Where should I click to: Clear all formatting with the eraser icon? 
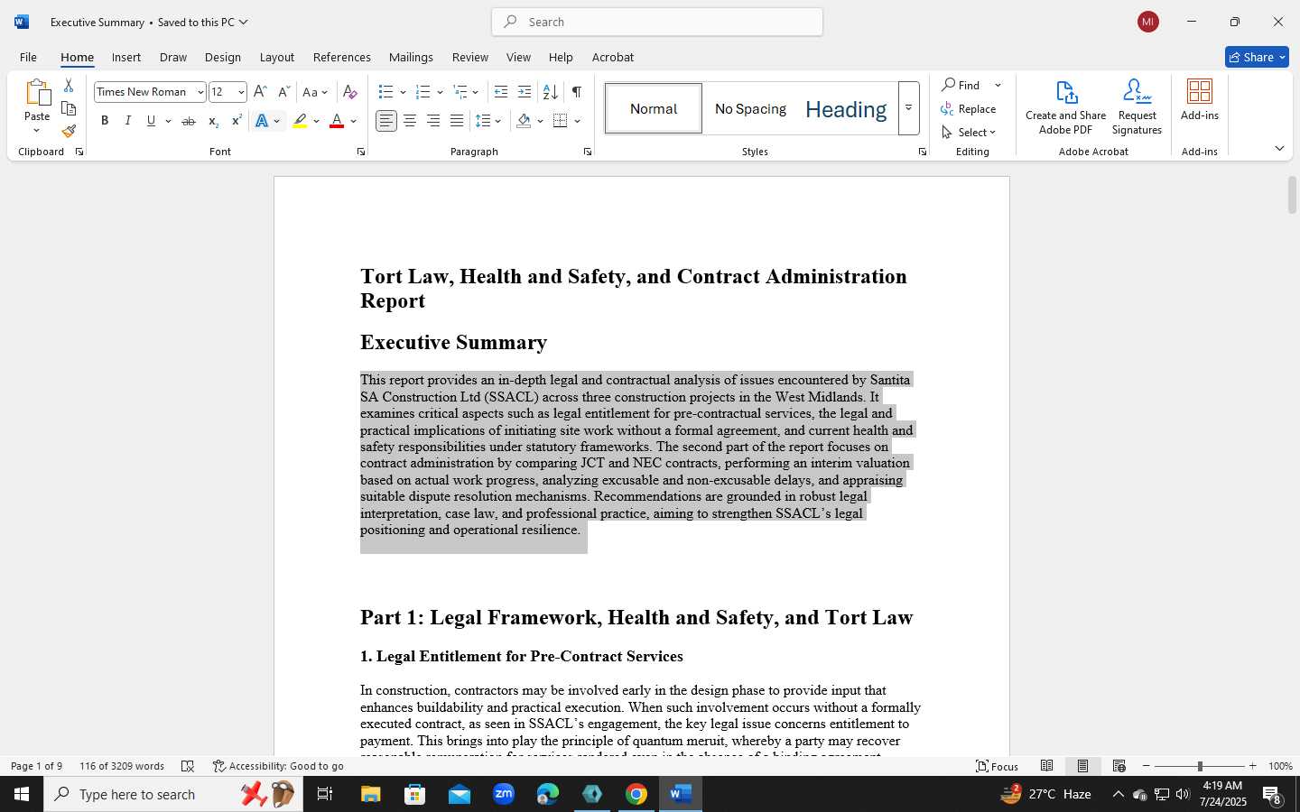coord(350,92)
